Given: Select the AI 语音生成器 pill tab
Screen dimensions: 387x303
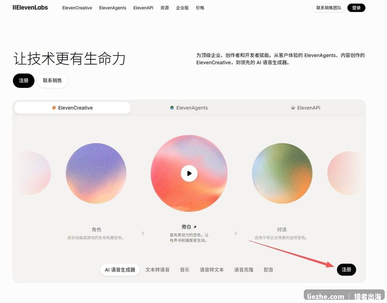Looking at the screenshot, I should click(x=120, y=270).
